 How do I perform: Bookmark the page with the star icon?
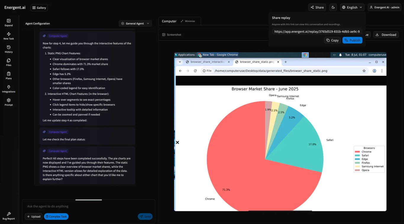[x=364, y=71]
